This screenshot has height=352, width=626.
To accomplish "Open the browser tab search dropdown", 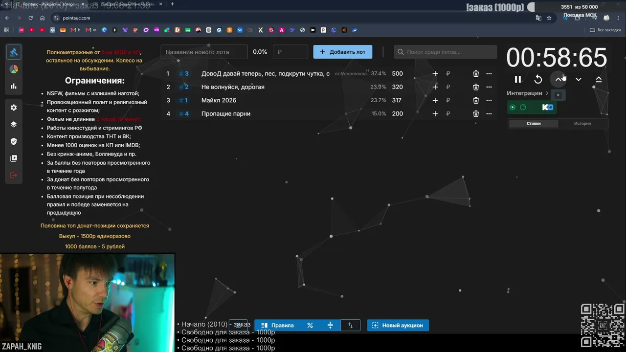I will tap(6, 4).
